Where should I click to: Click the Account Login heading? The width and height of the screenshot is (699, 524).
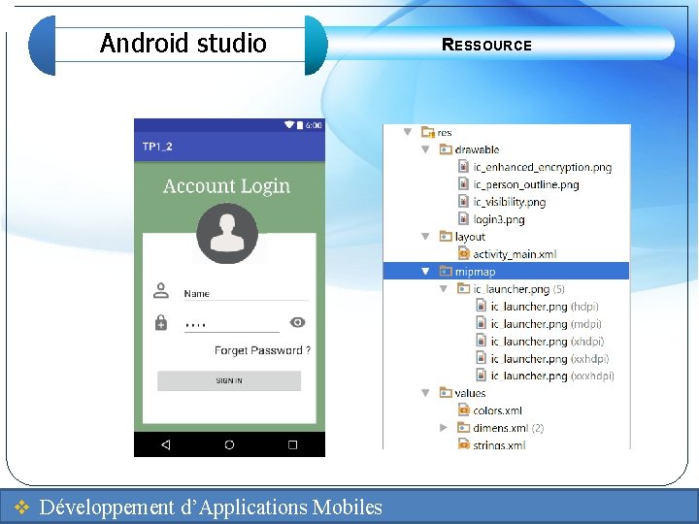pyautogui.click(x=226, y=185)
